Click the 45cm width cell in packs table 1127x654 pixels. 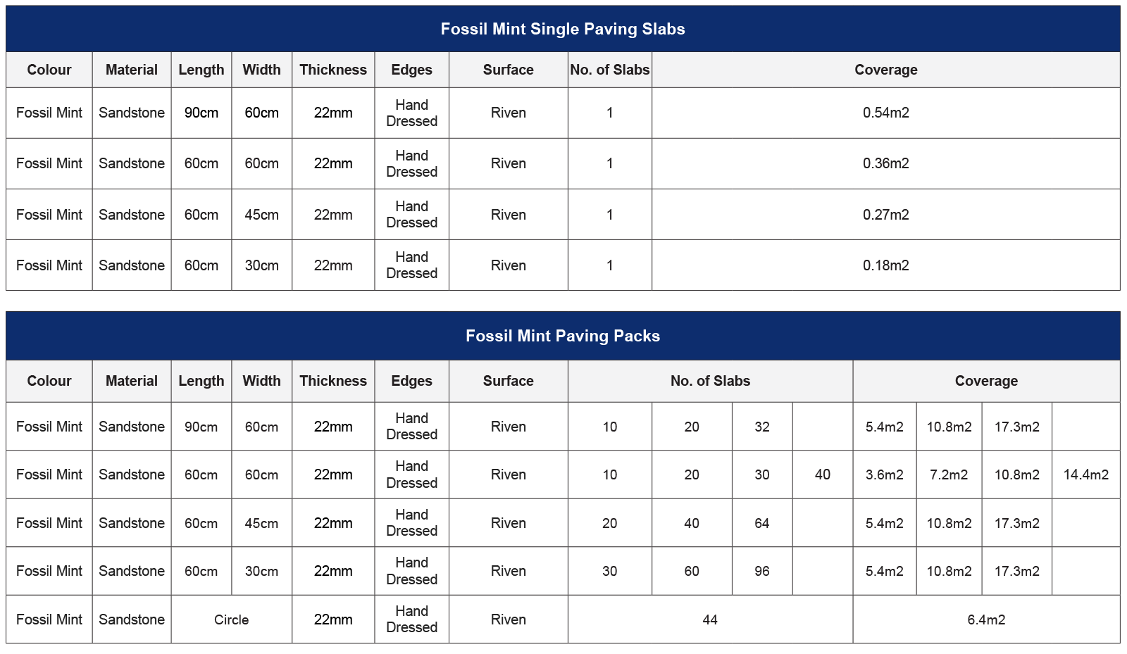coord(261,523)
